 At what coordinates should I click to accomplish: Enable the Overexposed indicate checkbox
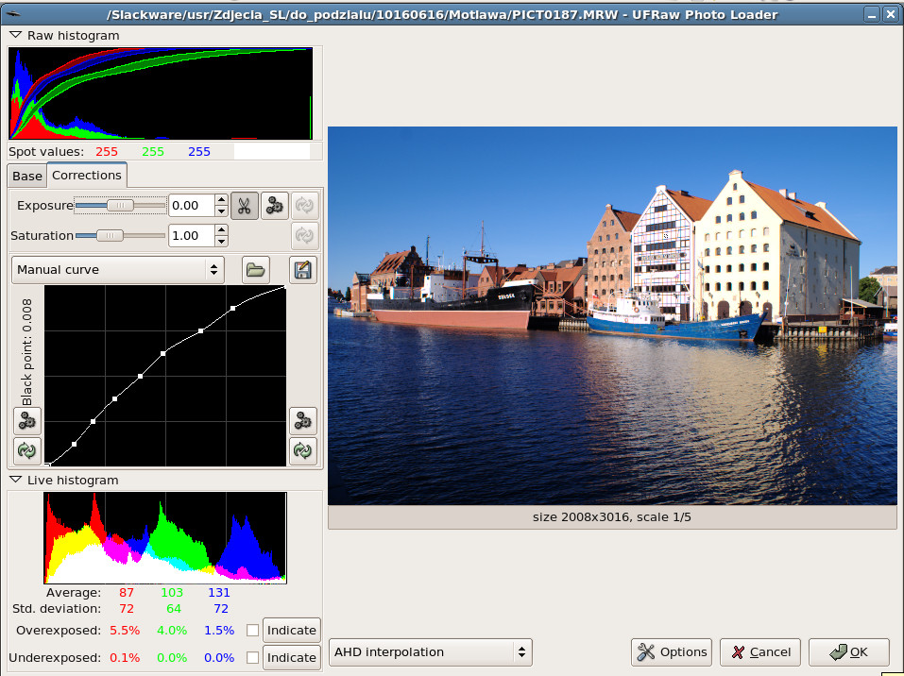[252, 631]
